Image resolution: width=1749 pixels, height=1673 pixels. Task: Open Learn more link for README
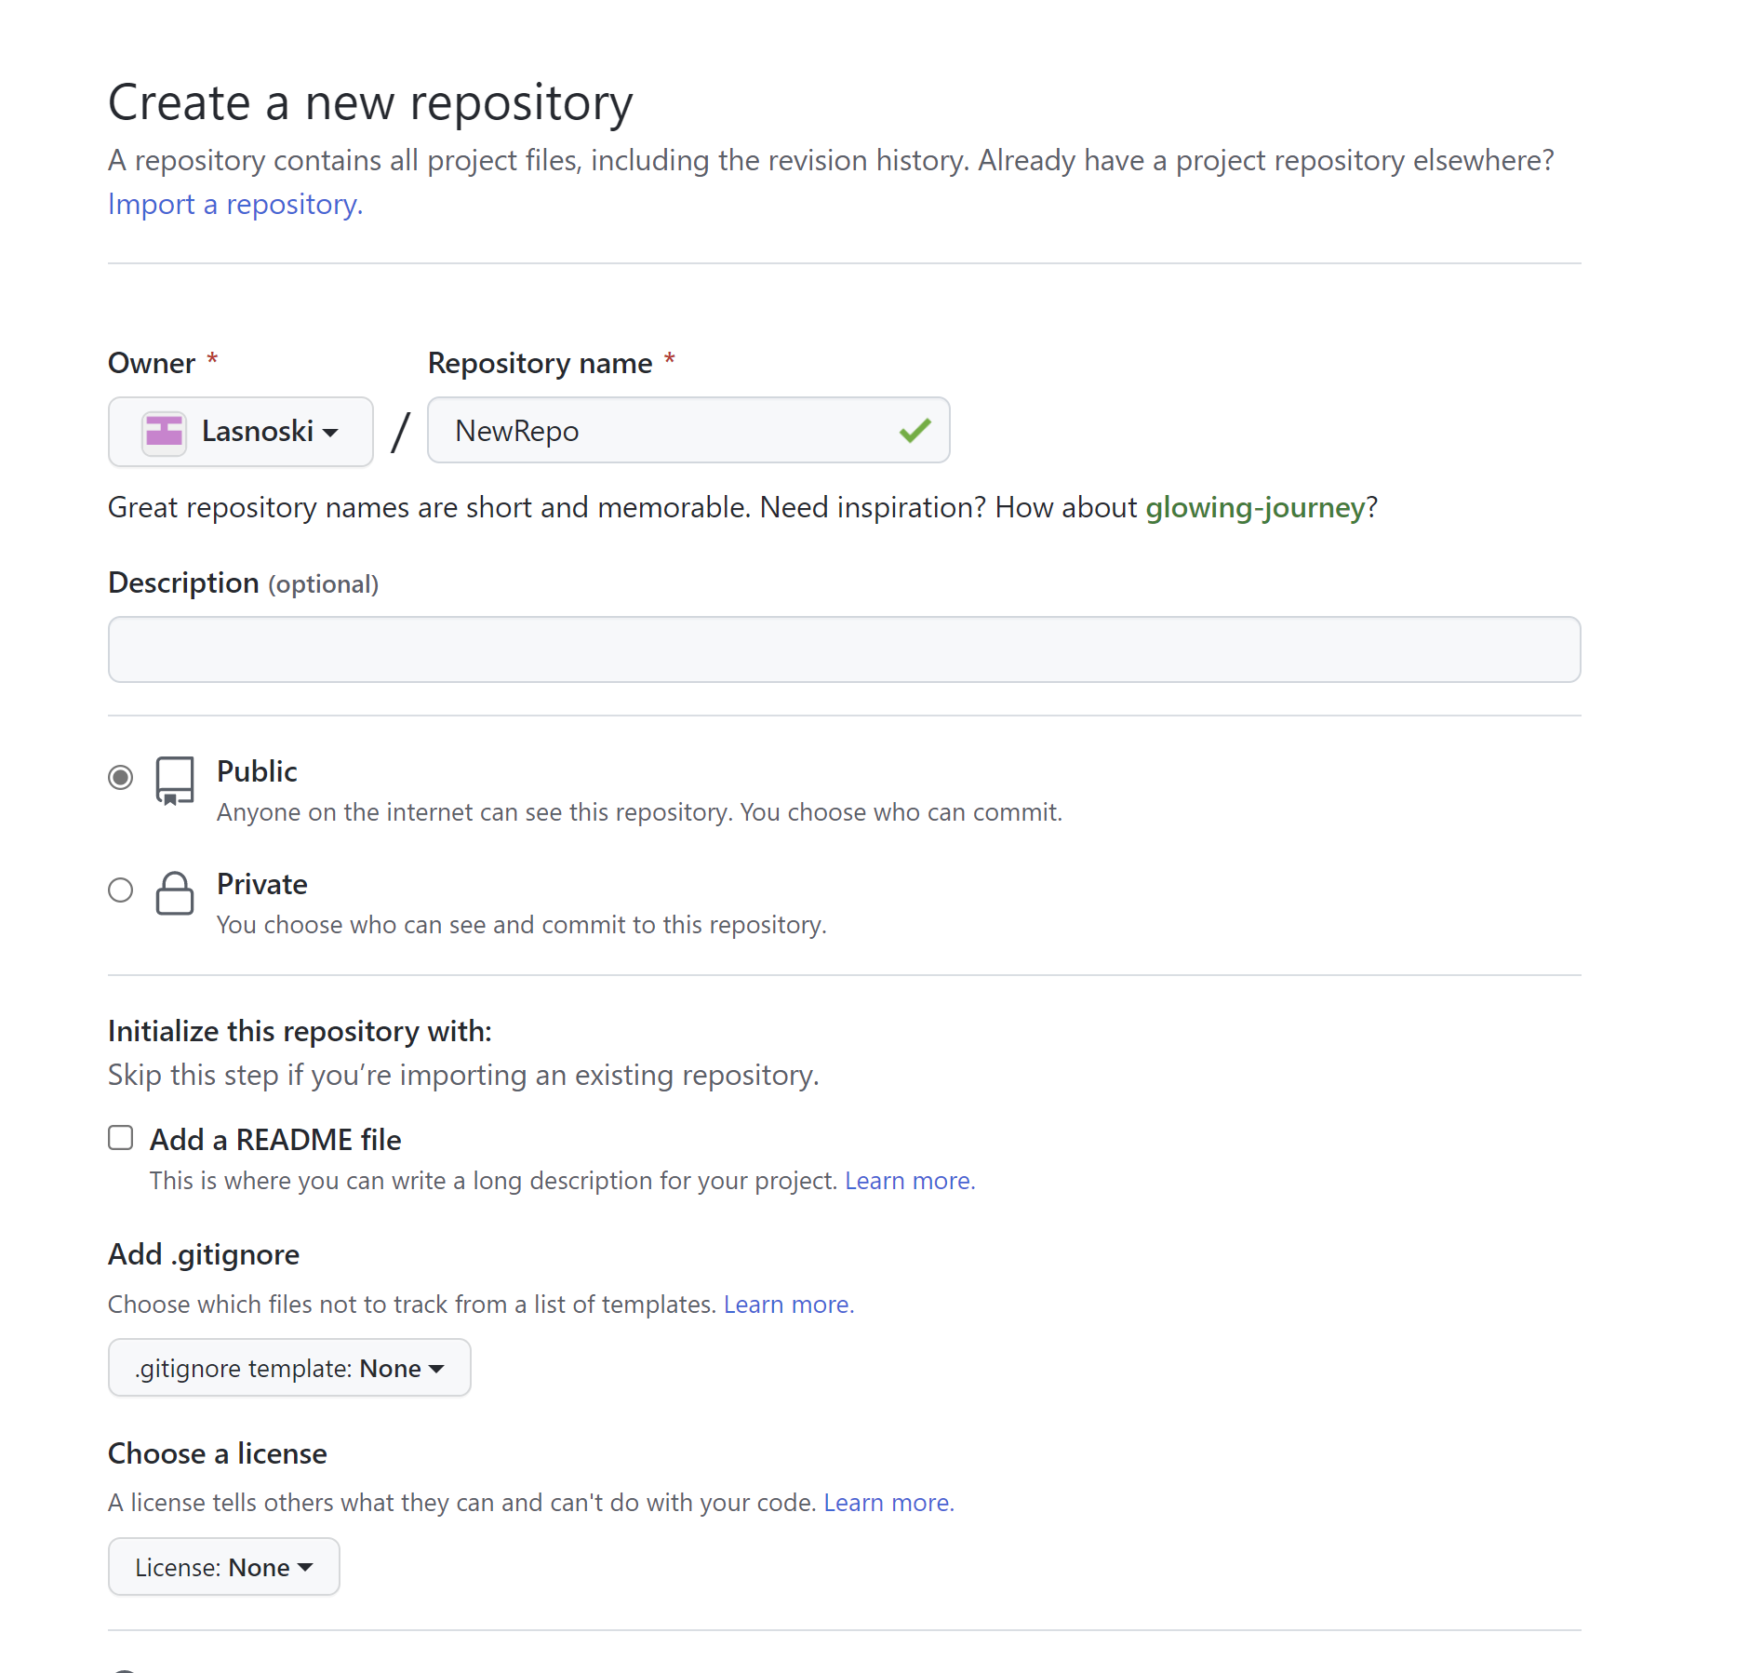pyautogui.click(x=909, y=1181)
